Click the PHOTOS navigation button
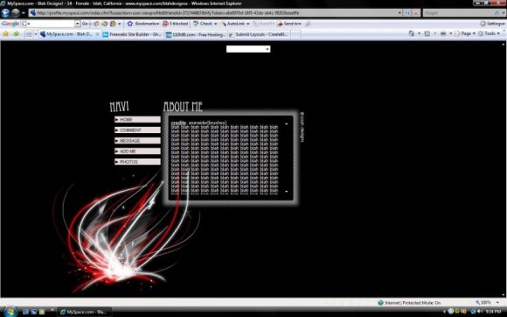 [x=137, y=162]
